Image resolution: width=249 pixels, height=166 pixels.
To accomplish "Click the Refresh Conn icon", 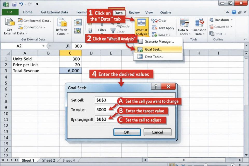I will point(61,26).
